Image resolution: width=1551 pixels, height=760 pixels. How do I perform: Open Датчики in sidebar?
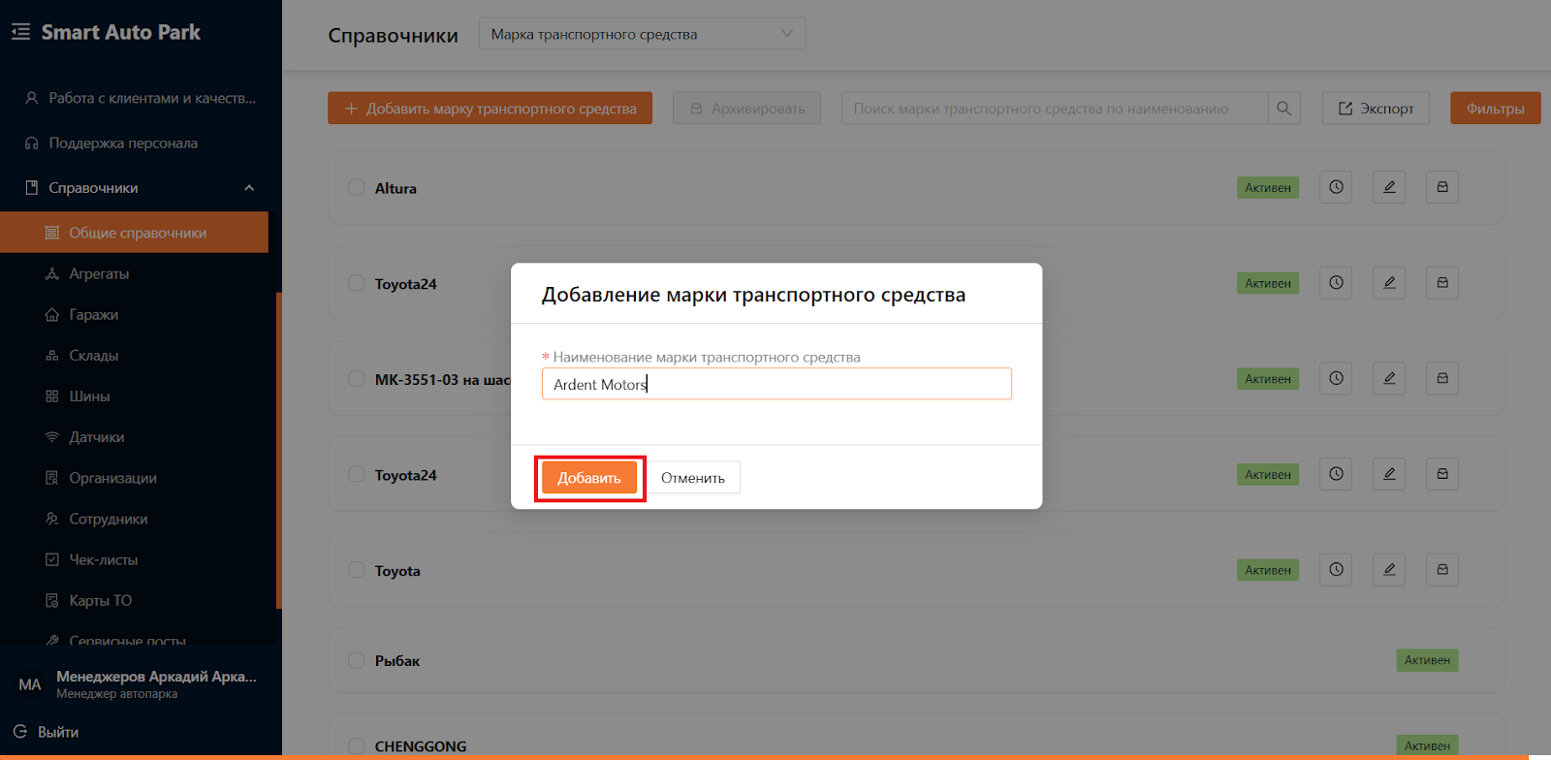tap(97, 437)
